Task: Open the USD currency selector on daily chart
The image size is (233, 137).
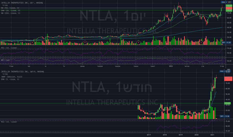Action: click(x=229, y=2)
